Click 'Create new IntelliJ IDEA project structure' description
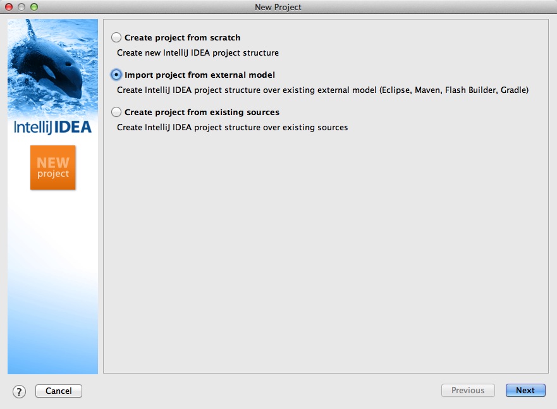The width and height of the screenshot is (557, 409). point(198,53)
